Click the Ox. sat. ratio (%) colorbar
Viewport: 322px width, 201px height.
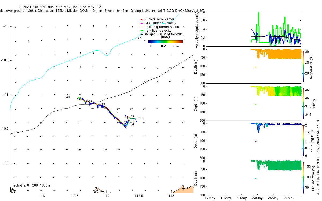(303, 178)
